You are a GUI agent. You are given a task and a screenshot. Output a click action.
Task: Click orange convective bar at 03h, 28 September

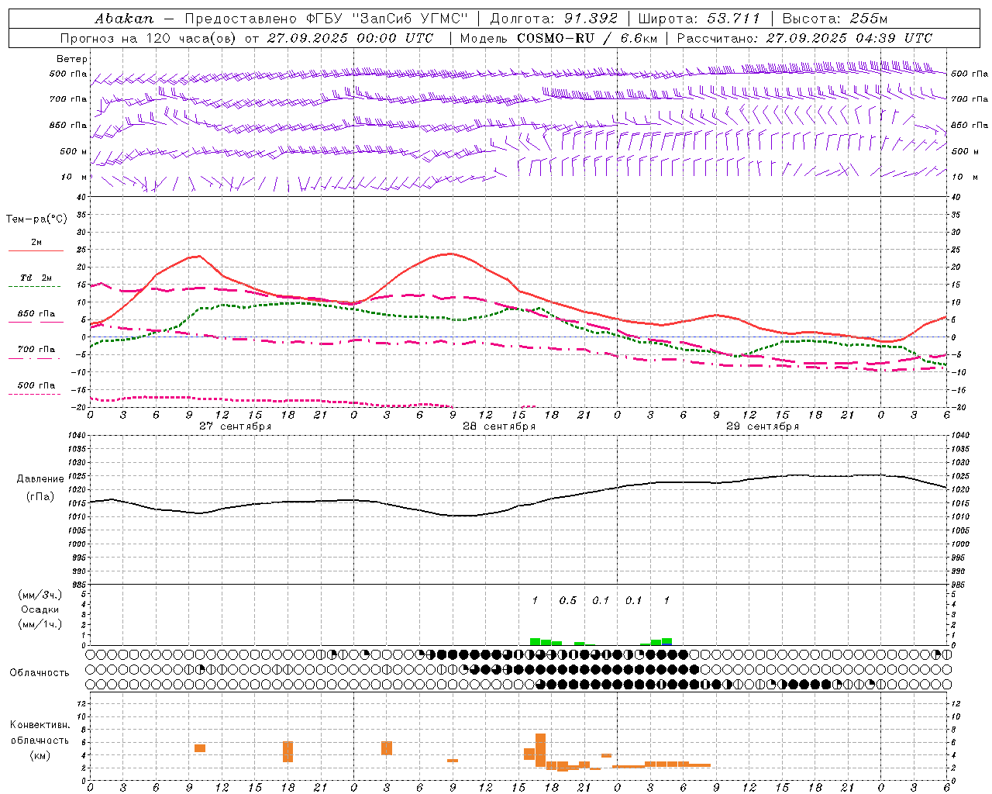tap(387, 747)
